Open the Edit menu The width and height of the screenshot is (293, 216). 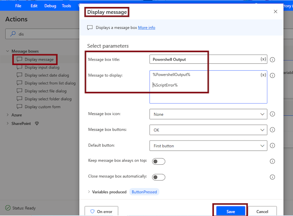(34, 6)
